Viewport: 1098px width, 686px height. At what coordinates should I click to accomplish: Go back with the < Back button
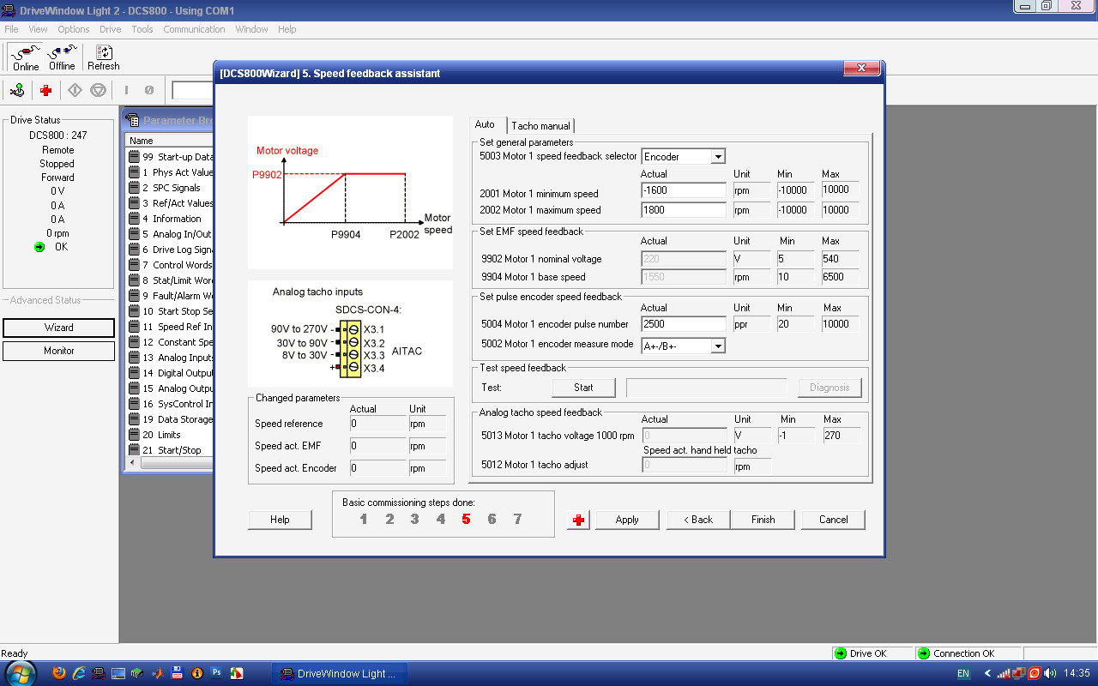pyautogui.click(x=698, y=520)
